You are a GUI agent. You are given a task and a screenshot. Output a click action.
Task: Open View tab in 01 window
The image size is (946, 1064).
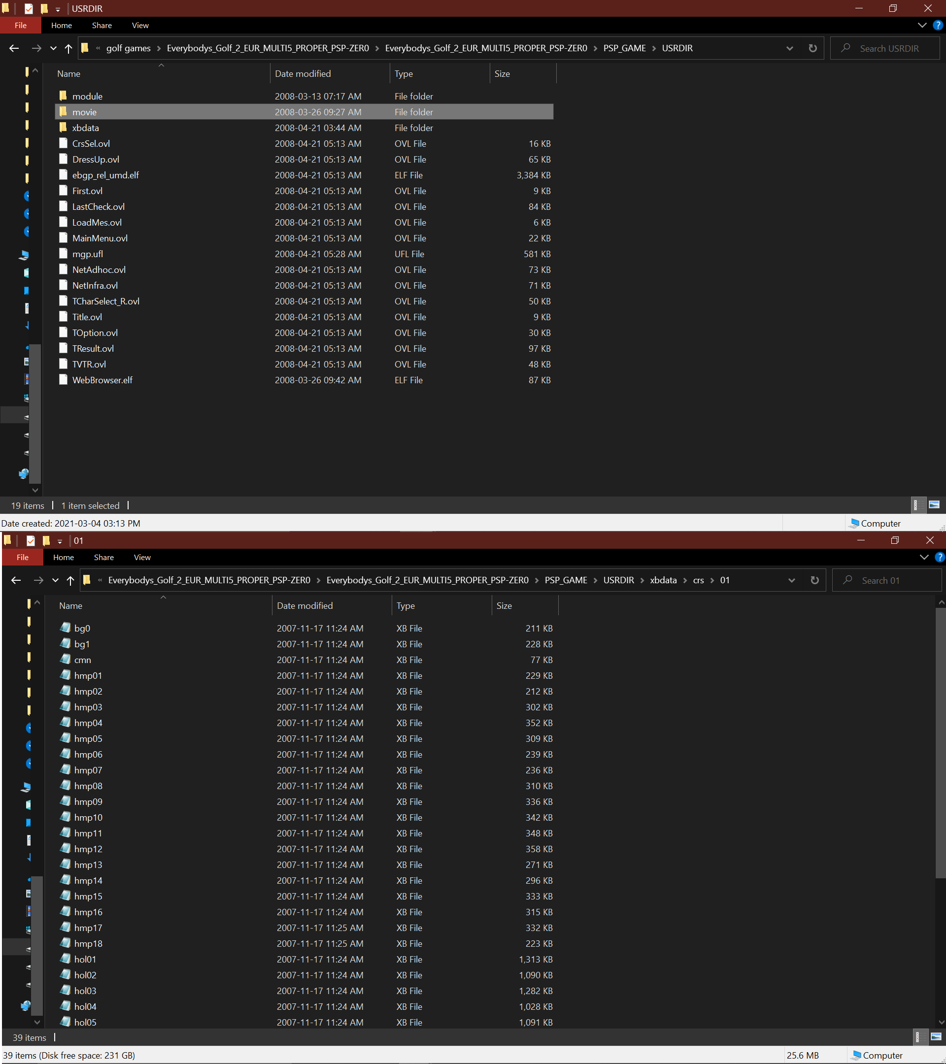142,557
